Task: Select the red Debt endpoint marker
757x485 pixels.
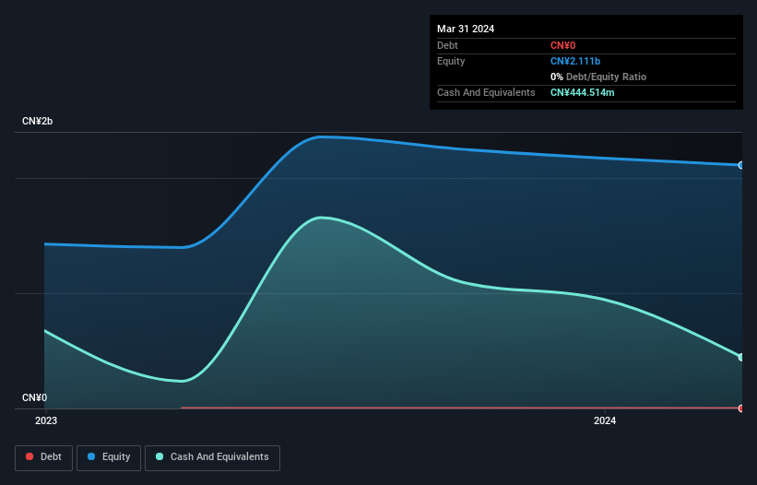Action: 741,408
